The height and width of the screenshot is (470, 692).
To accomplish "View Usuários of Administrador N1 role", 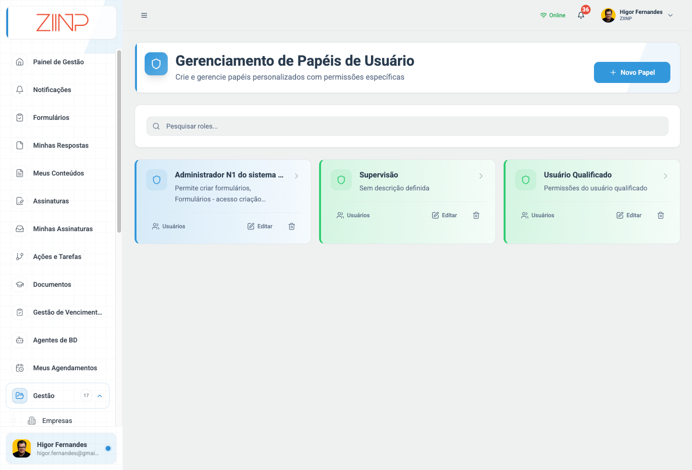I will [x=169, y=226].
